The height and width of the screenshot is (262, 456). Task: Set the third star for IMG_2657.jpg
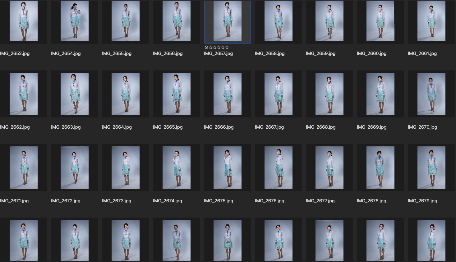pyautogui.click(x=219, y=47)
